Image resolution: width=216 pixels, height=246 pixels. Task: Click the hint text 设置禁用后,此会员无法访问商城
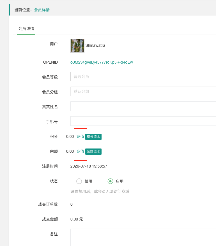100,191
